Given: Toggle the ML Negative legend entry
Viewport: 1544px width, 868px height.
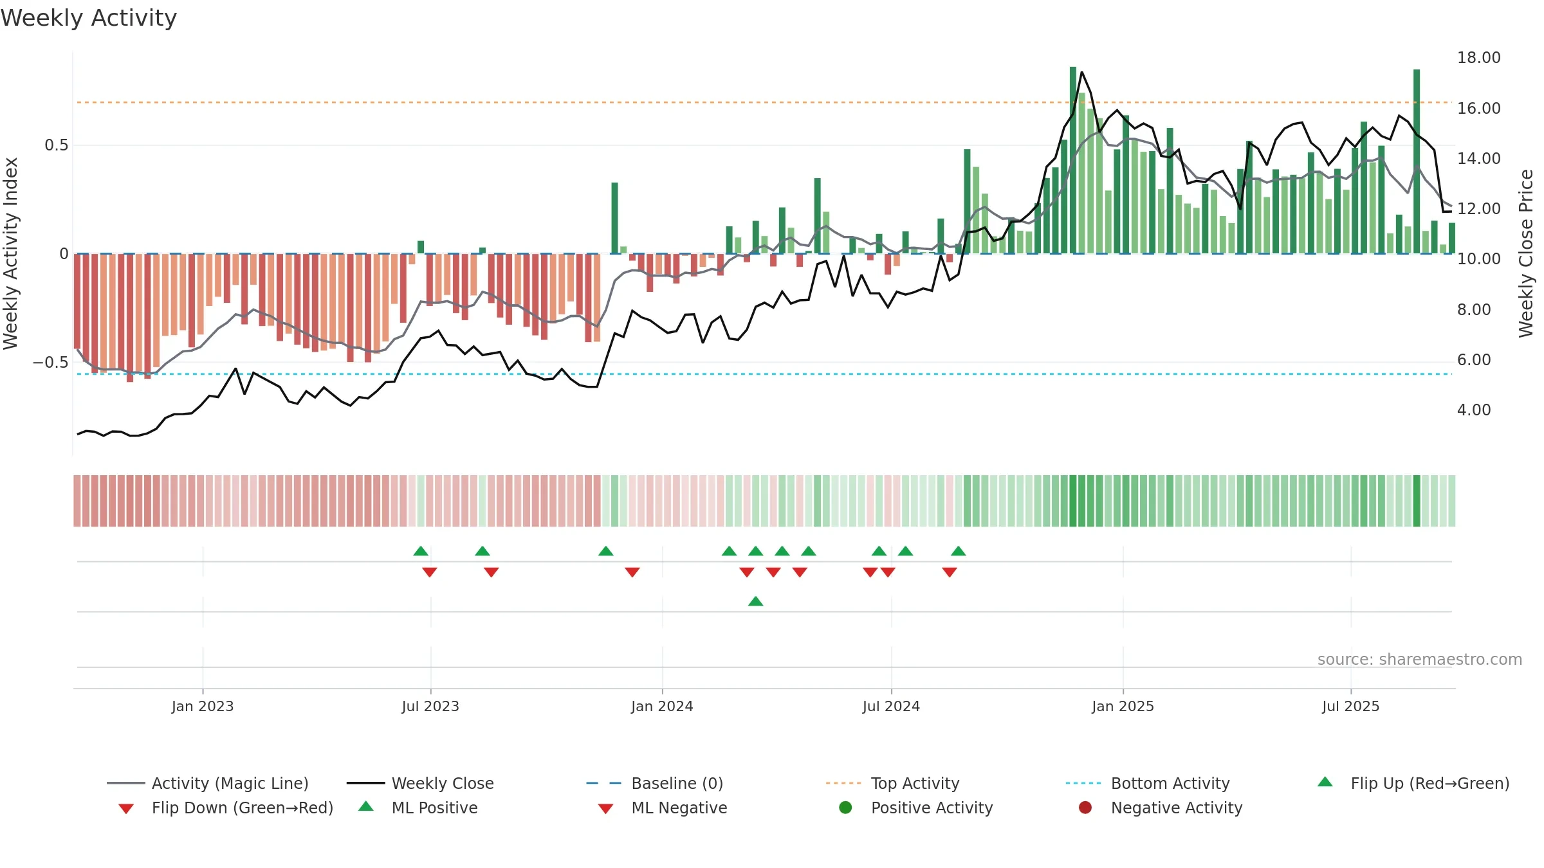Looking at the screenshot, I should [662, 808].
